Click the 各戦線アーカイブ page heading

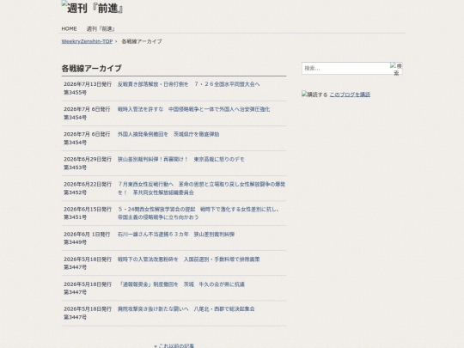[x=91, y=69]
